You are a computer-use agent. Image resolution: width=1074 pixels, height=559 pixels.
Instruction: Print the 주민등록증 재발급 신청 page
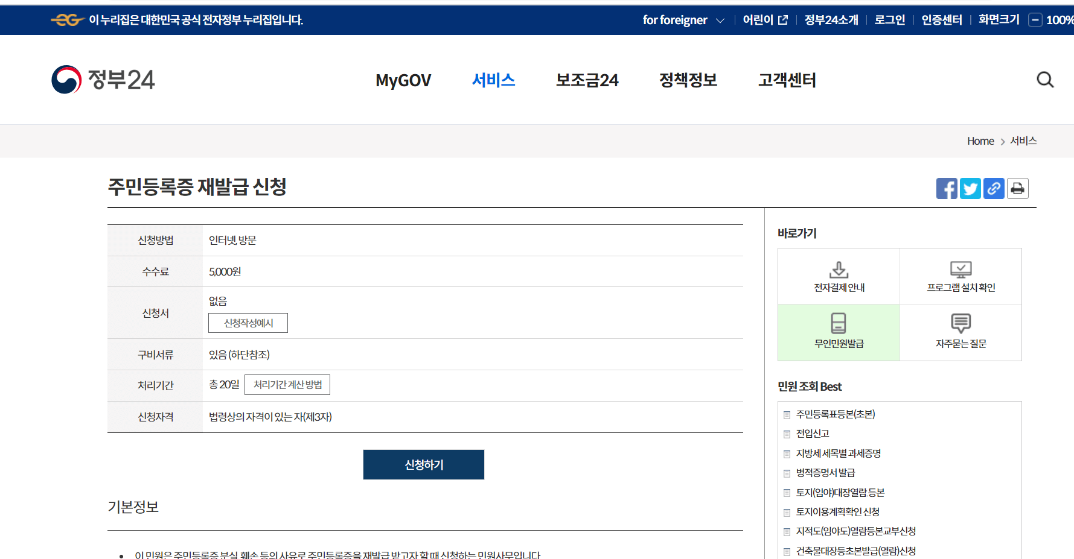1017,188
